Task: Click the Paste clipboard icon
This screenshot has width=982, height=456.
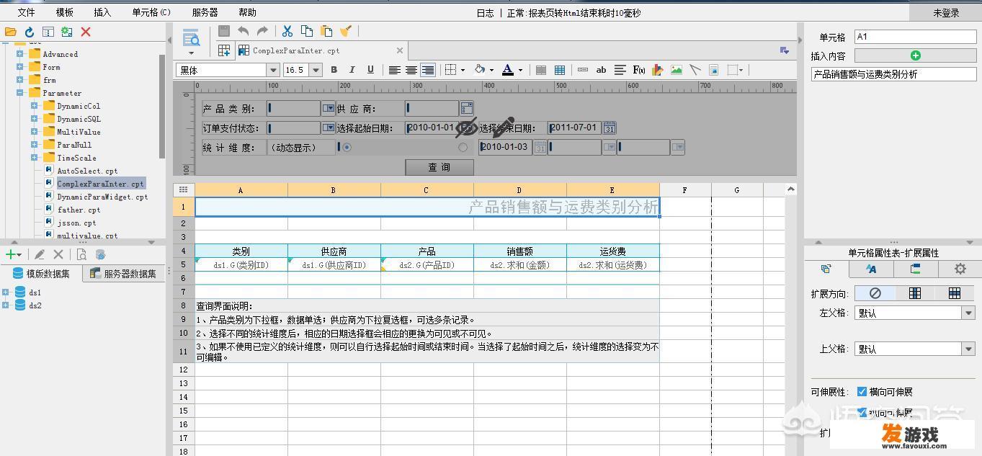Action: pyautogui.click(x=326, y=31)
